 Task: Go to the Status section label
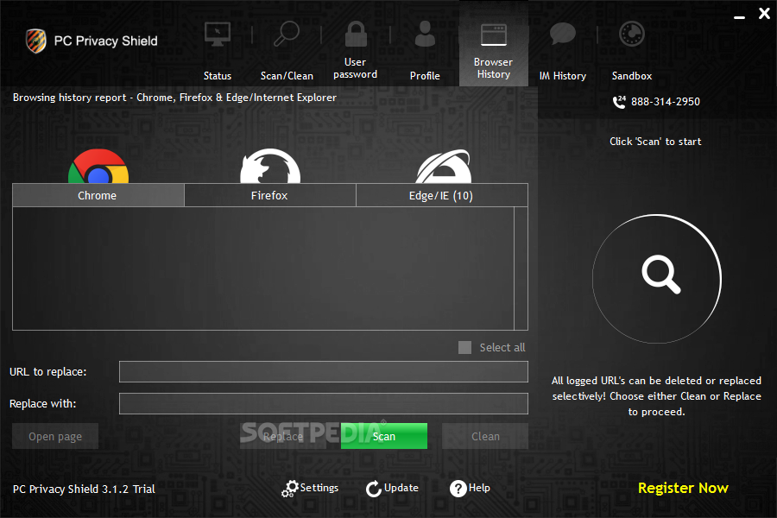[217, 76]
